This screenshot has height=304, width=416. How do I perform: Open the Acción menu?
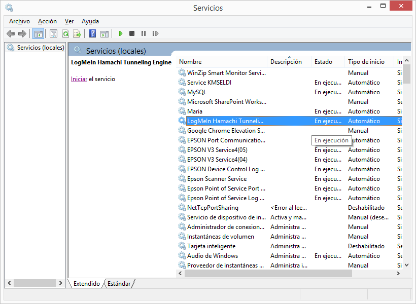pyautogui.click(x=47, y=21)
